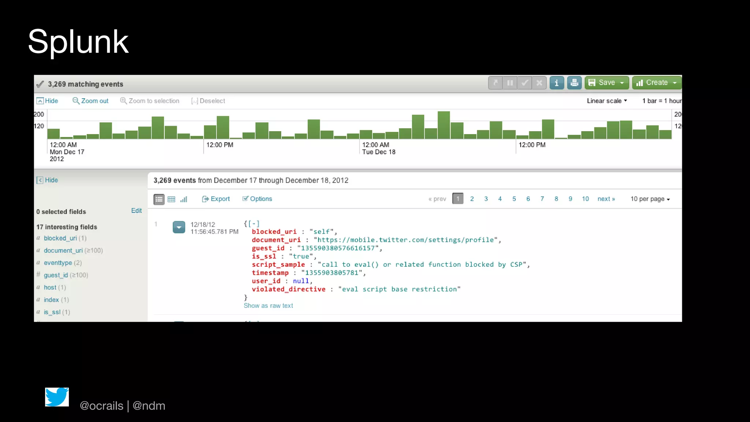Screen dimensions: 750x422
Task: Open the index field in sidebar
Action: (x=51, y=300)
